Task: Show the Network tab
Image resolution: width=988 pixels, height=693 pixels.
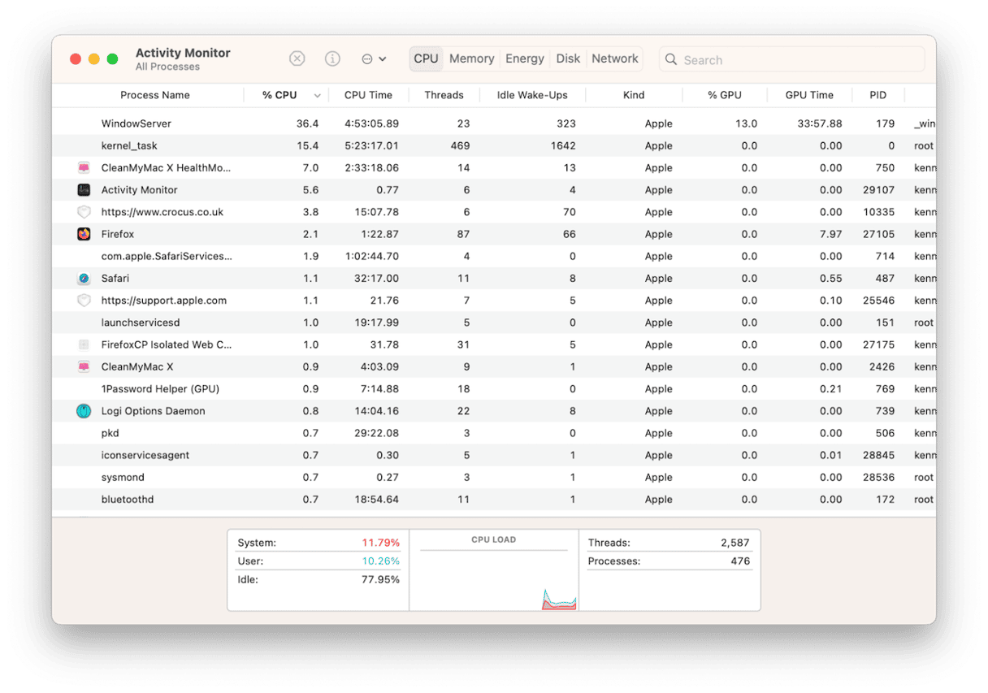Action: point(614,58)
